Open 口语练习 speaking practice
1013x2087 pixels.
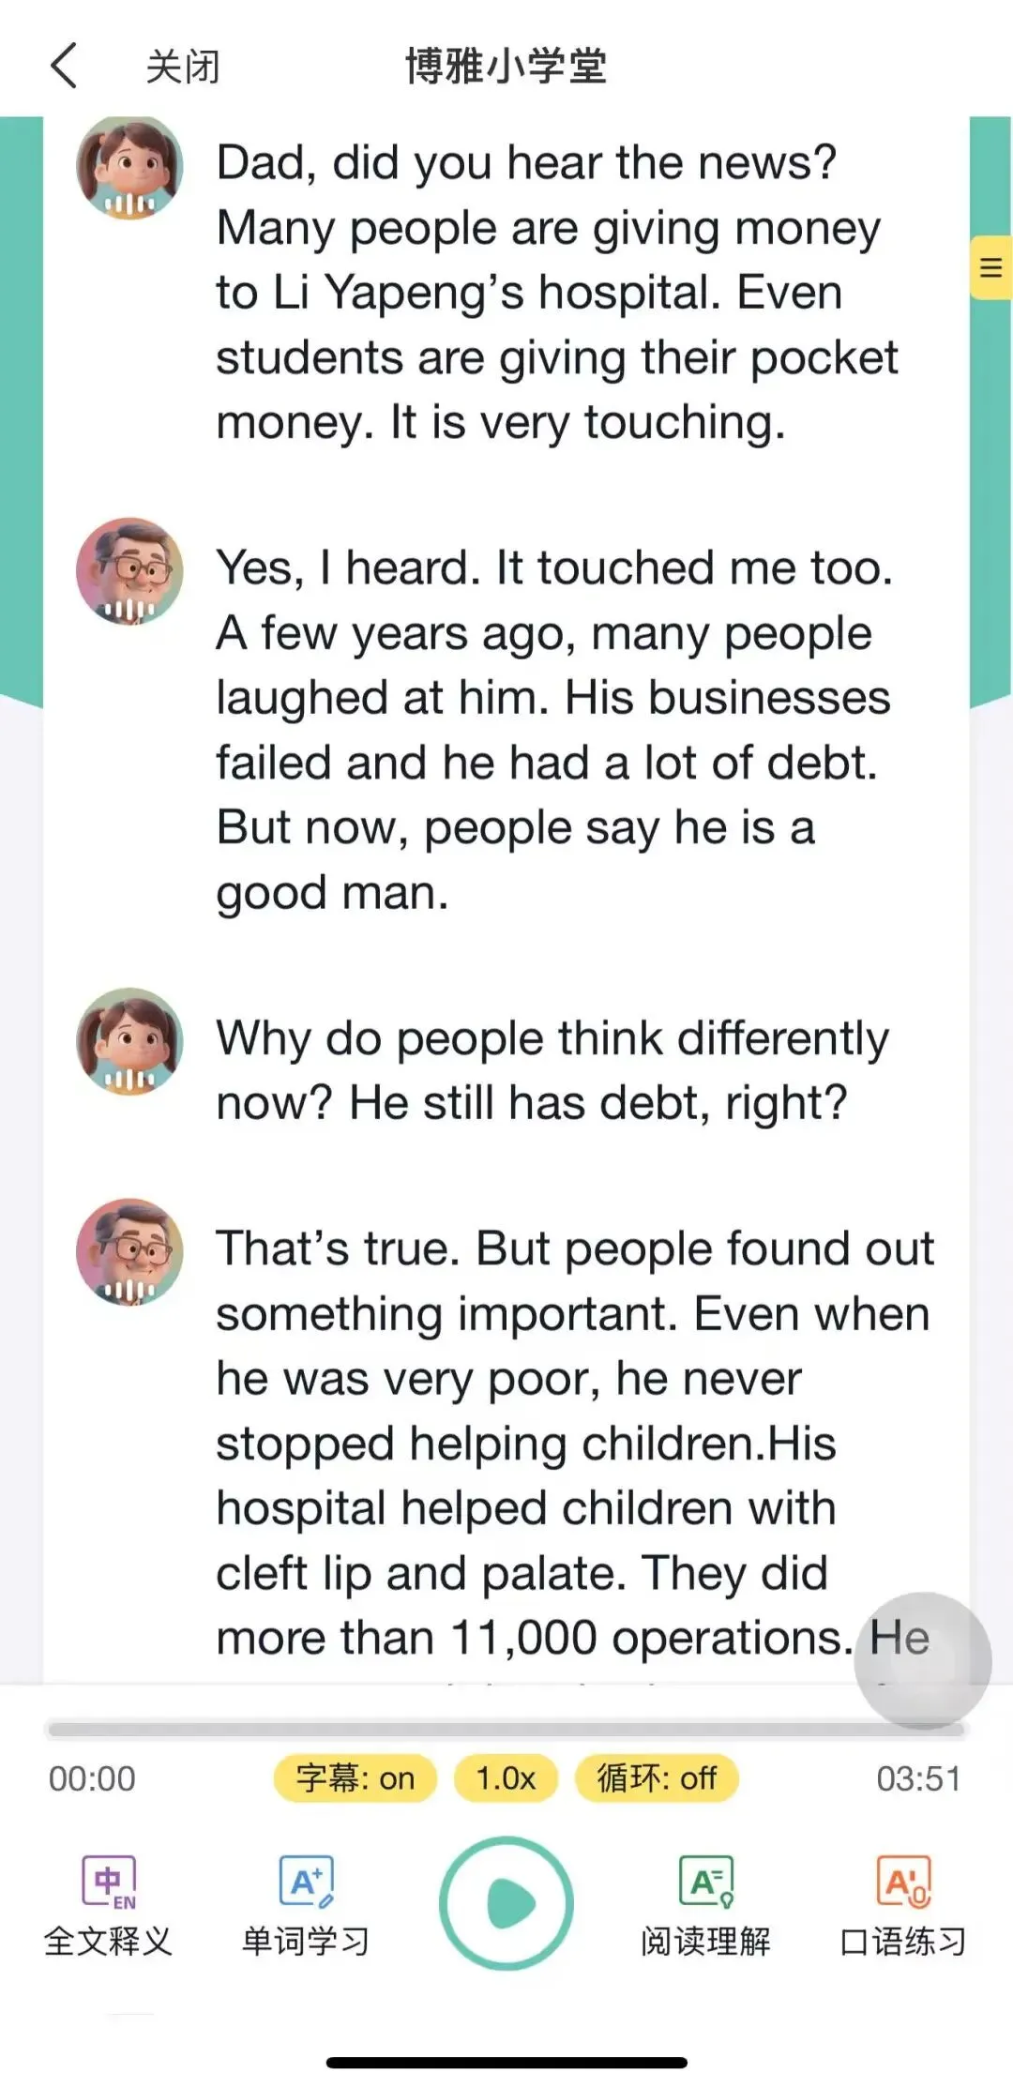click(x=903, y=1906)
